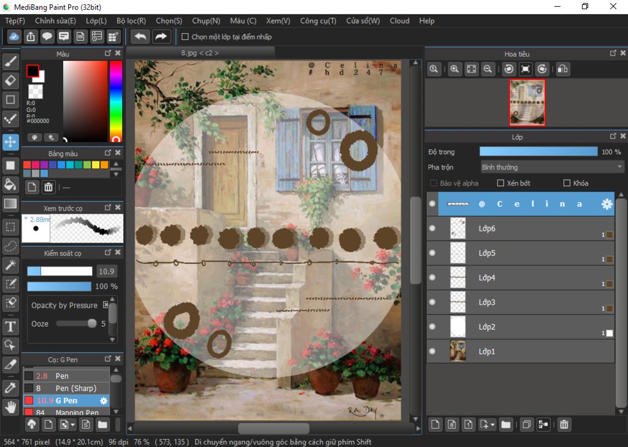Click the canvas horizontal scrollbar

tap(274, 428)
